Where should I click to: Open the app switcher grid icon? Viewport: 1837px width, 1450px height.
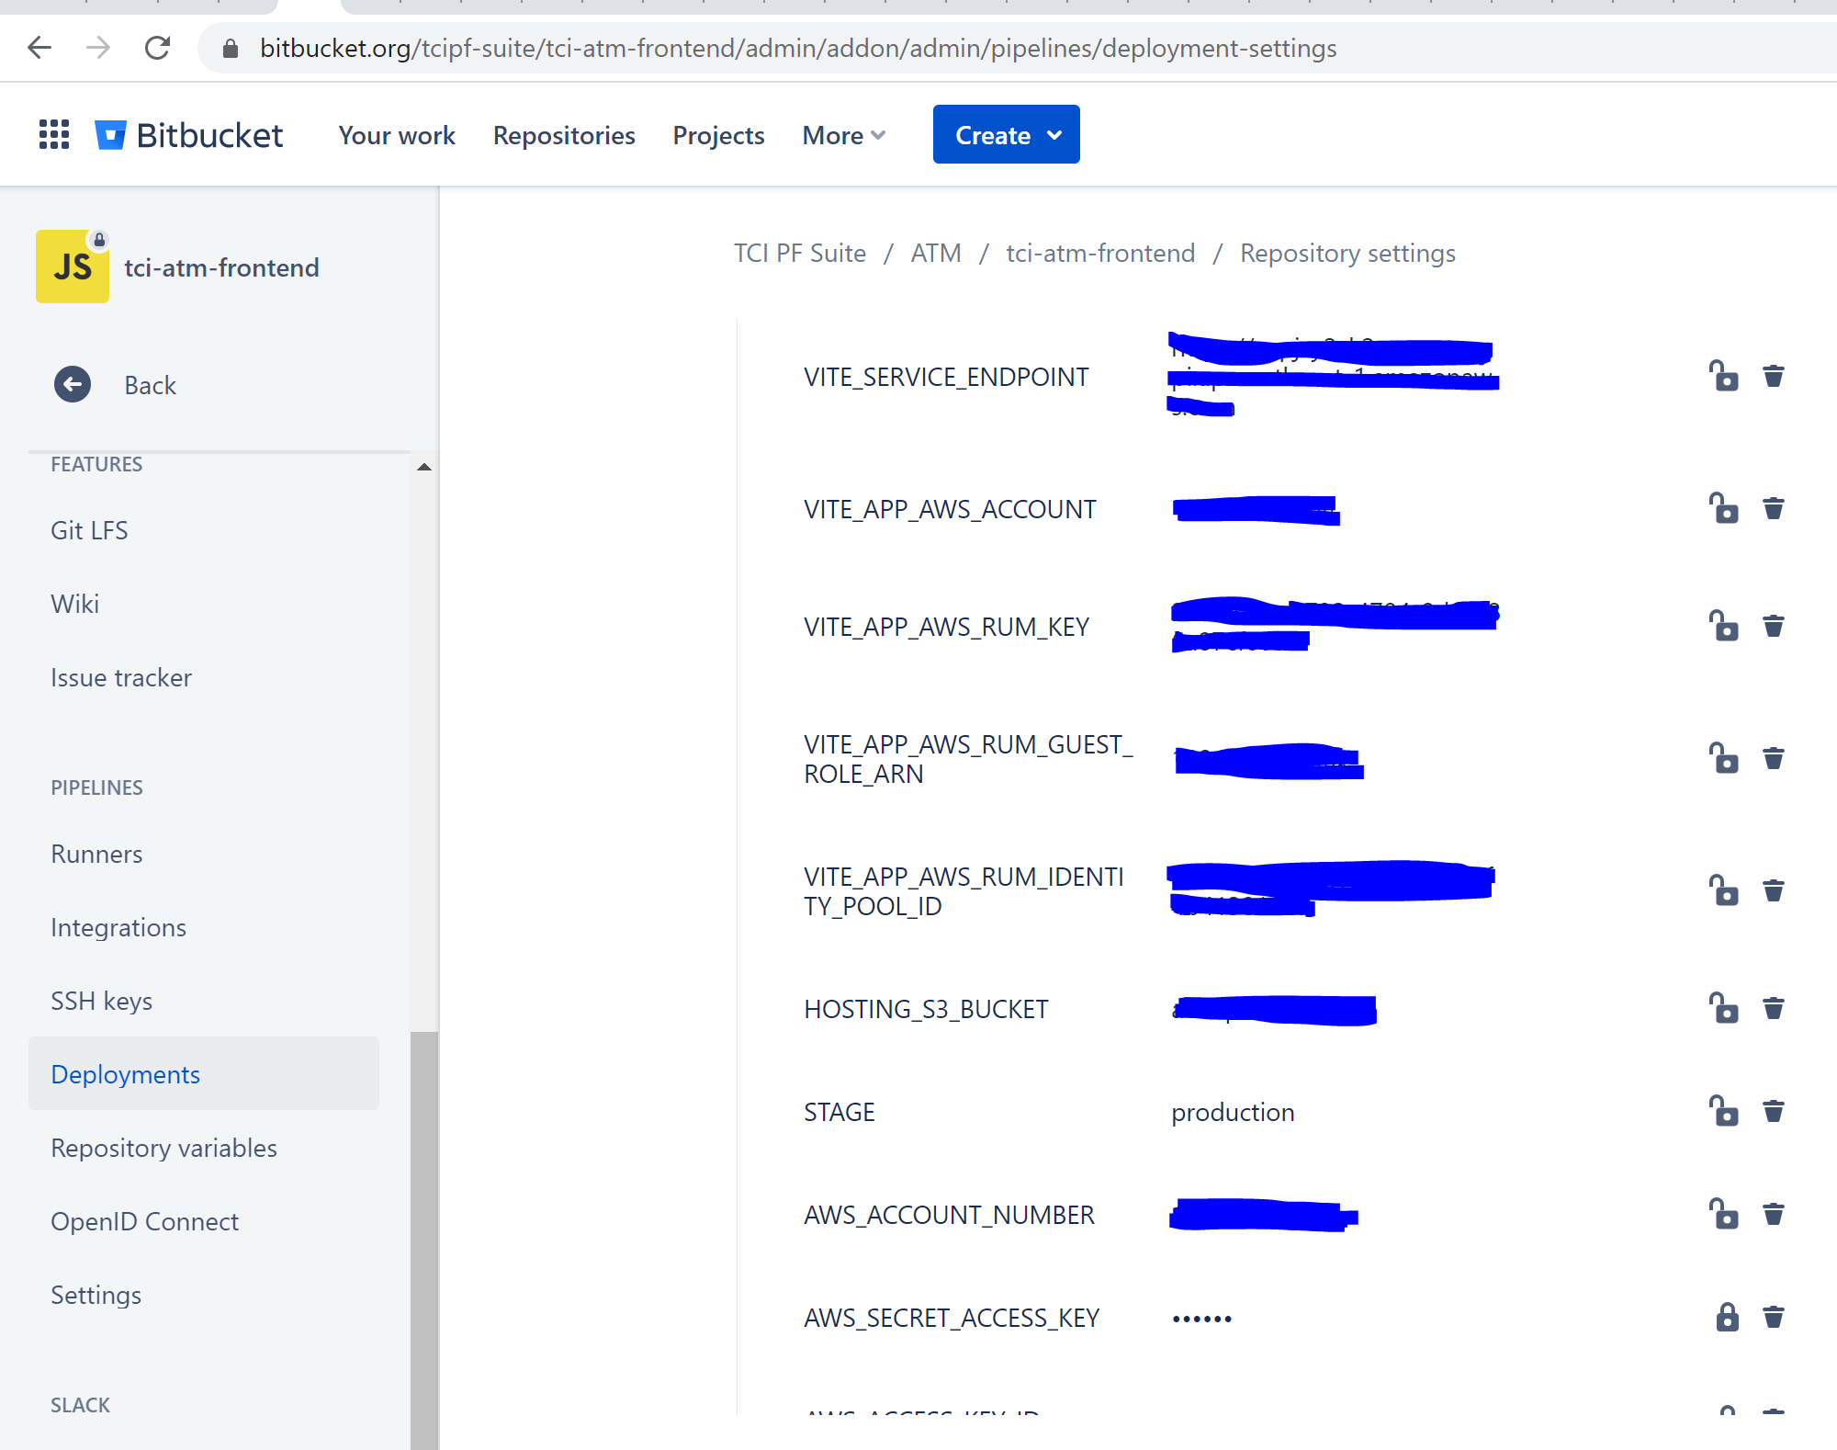54,135
